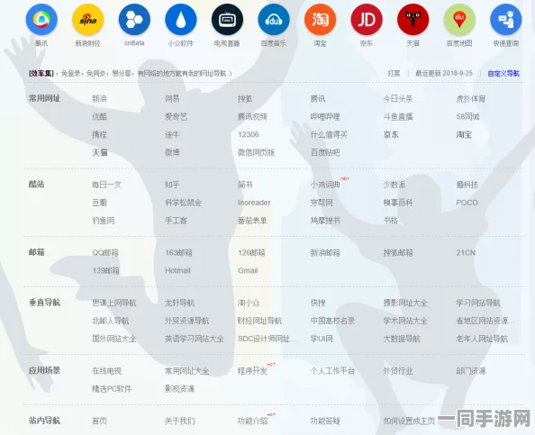Open the 每日一文 link under 酷站
This screenshot has width=535, height=435.
click(107, 185)
